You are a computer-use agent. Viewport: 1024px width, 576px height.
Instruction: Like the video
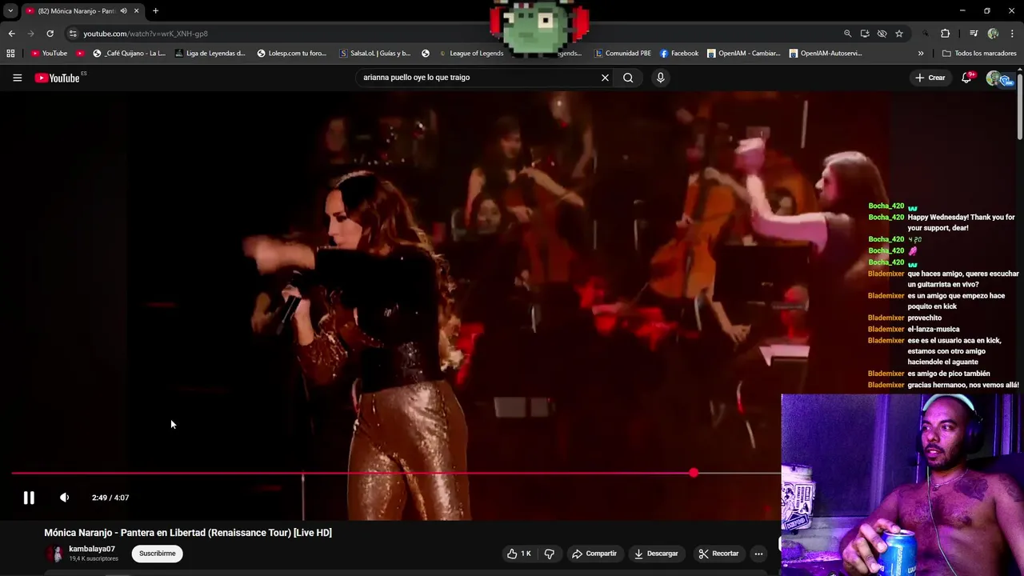coord(518,554)
